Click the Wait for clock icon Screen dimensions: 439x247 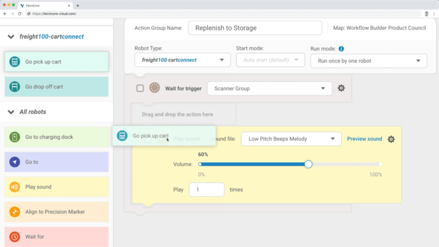point(15,237)
